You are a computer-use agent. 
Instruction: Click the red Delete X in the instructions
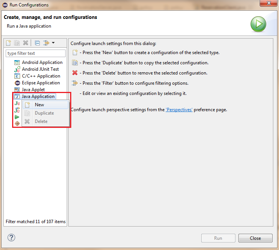point(75,73)
